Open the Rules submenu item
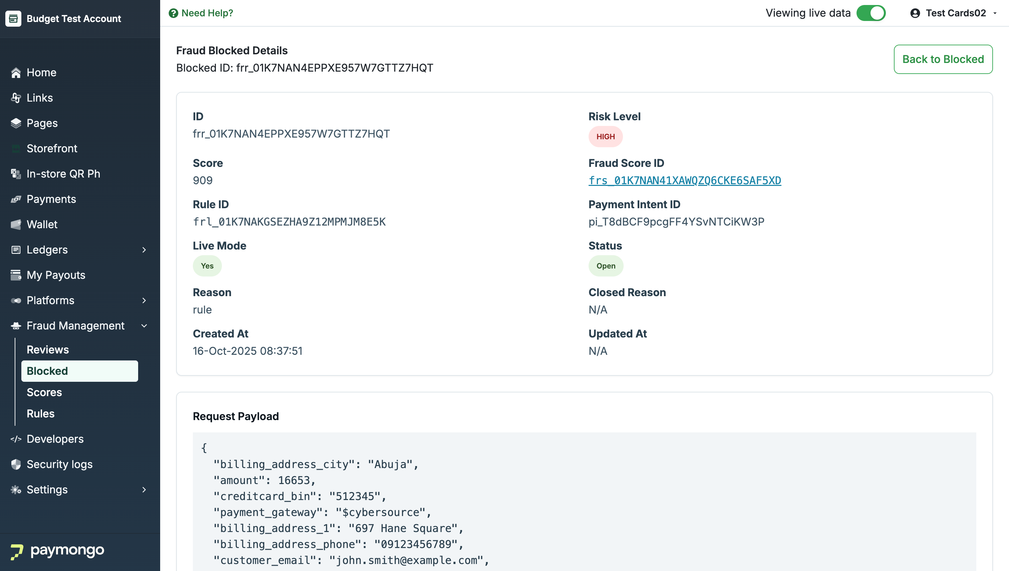1009x571 pixels. [40, 414]
